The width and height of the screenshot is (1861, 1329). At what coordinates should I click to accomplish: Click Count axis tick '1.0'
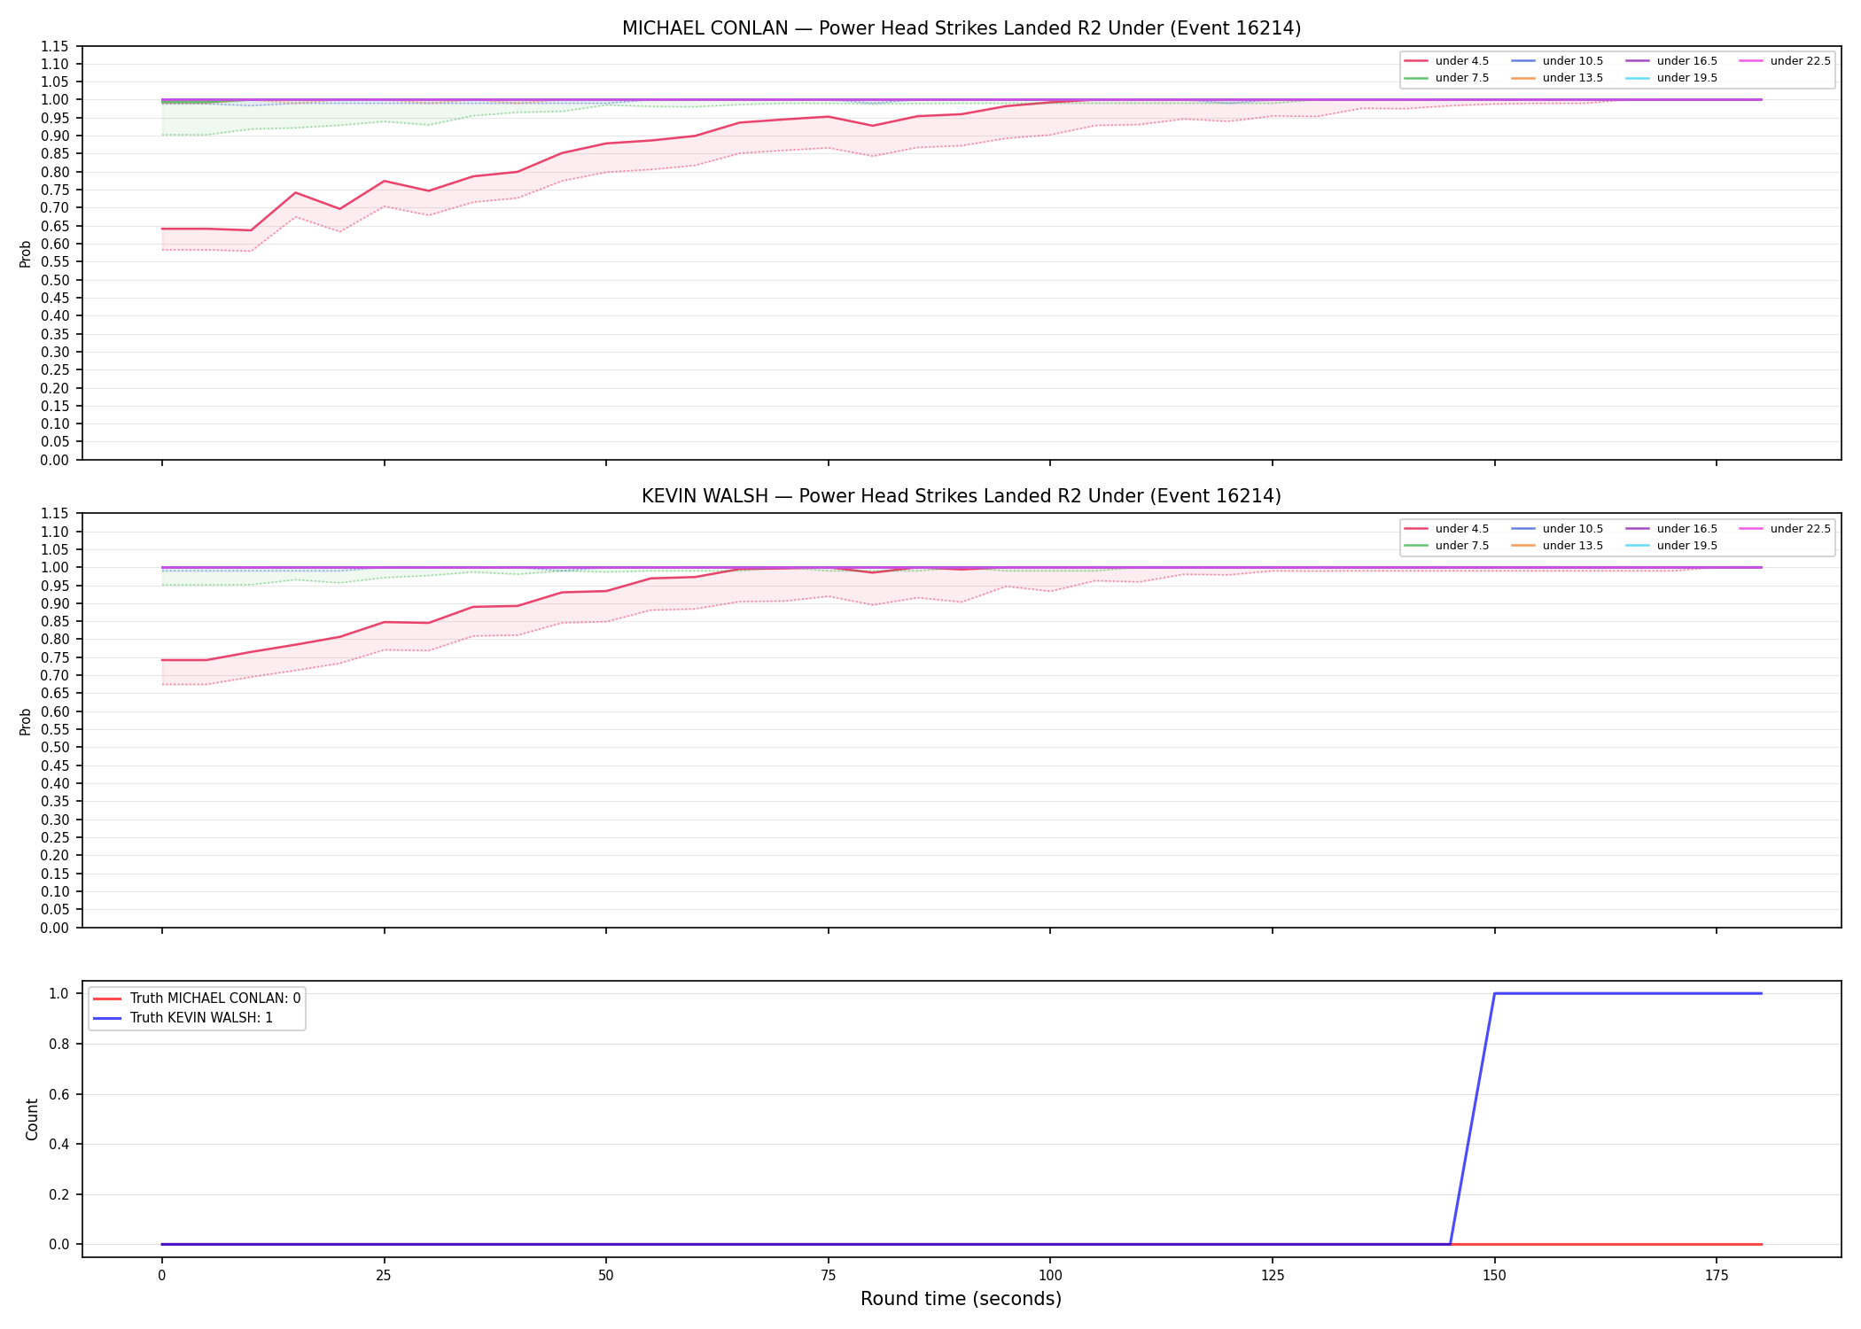[x=60, y=994]
